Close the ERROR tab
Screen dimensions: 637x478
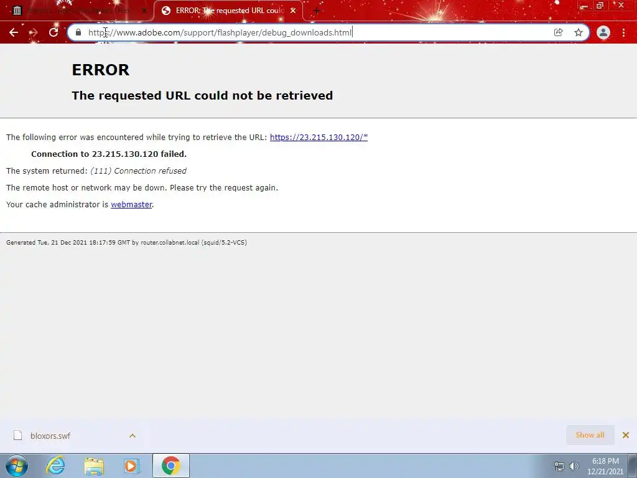pyautogui.click(x=293, y=11)
